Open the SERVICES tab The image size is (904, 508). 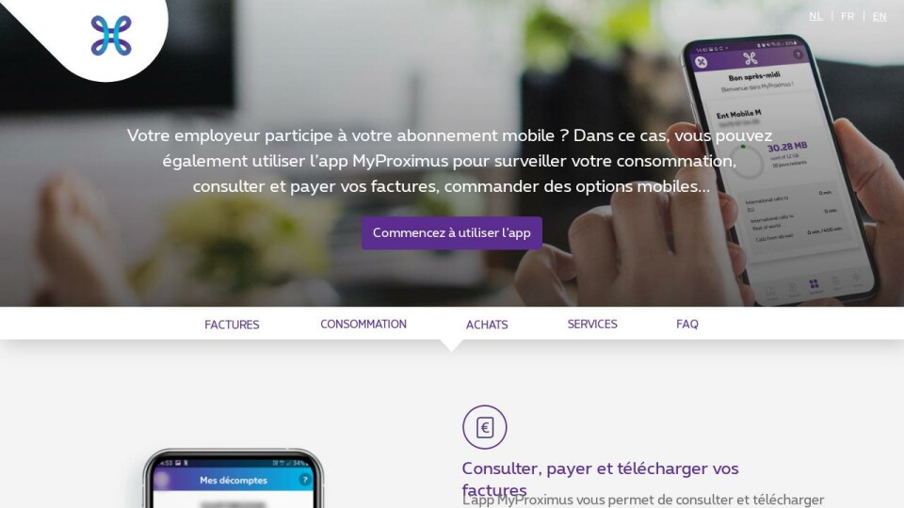[592, 325]
